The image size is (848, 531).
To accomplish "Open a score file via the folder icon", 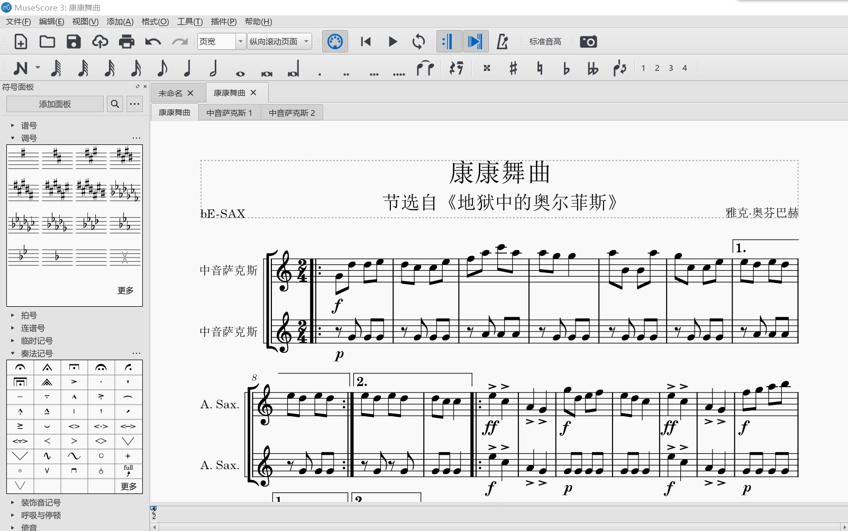I will (x=47, y=41).
